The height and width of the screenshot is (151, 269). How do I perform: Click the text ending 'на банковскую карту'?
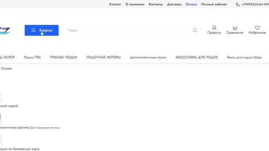[20, 149]
